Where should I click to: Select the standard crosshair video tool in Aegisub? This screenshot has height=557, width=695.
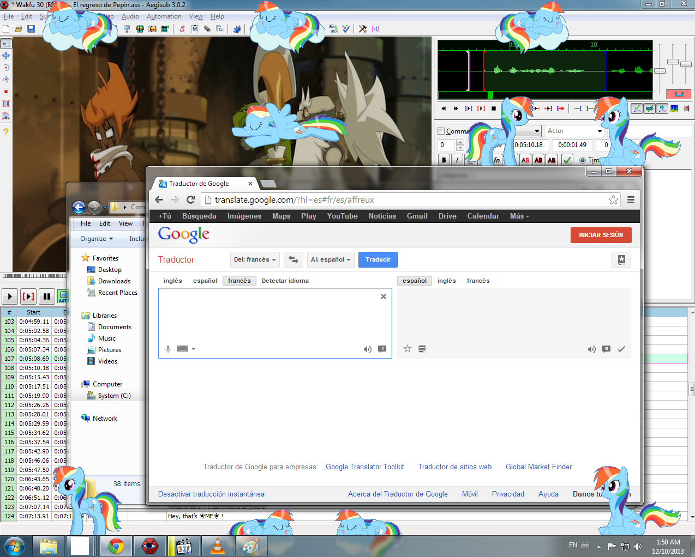coord(6,44)
